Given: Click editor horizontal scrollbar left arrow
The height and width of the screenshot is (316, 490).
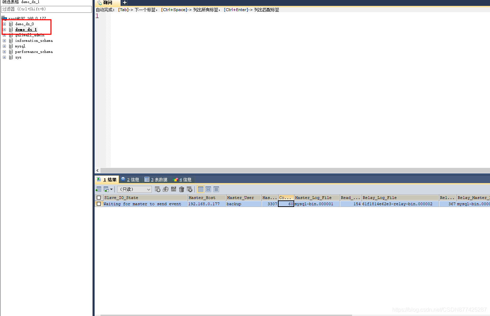Looking at the screenshot, I should (x=97, y=170).
